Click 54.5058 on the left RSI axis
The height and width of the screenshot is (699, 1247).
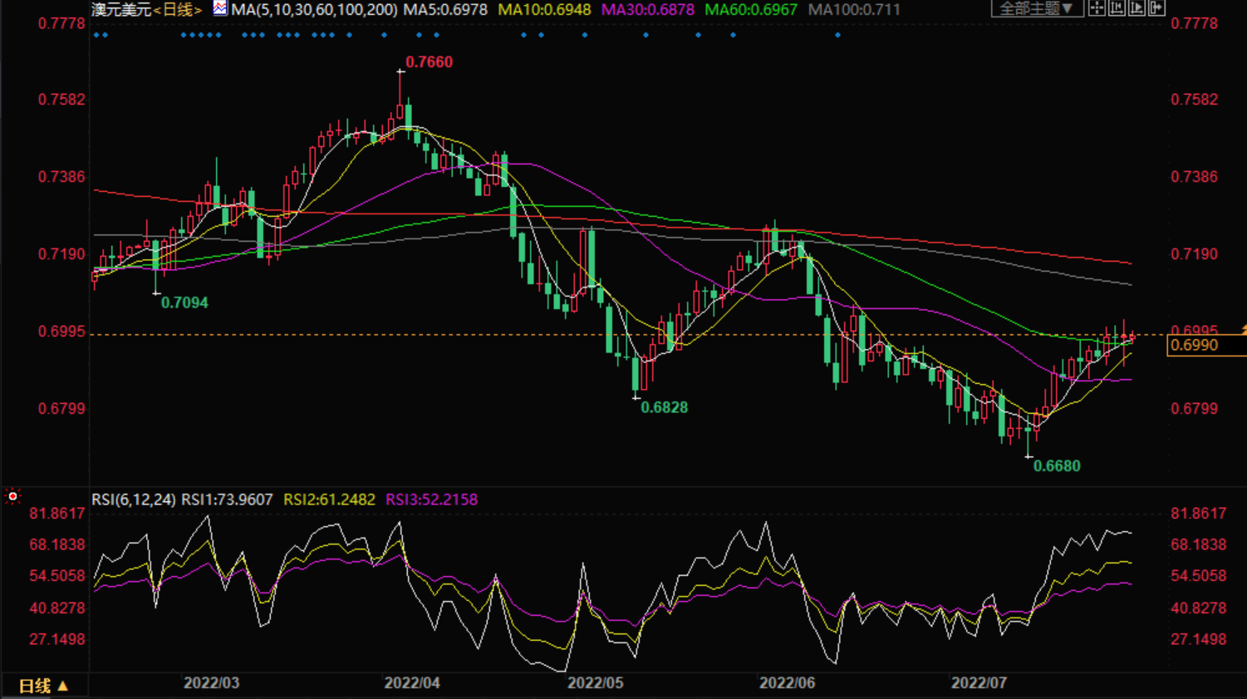click(57, 576)
